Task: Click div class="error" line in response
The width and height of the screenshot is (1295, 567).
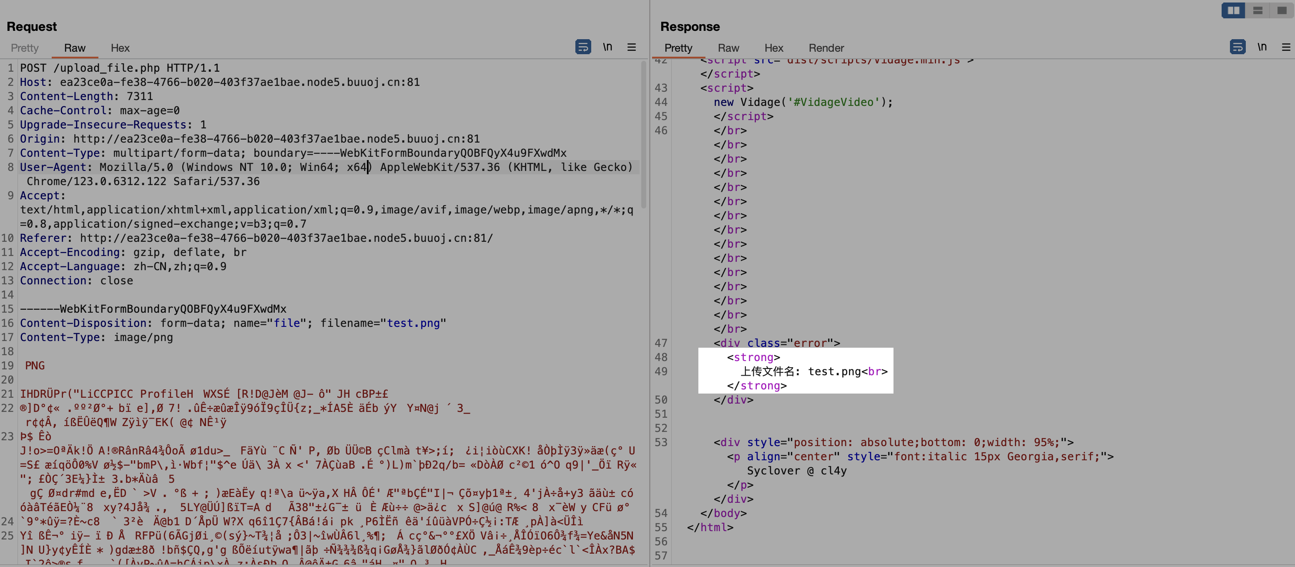Action: (x=777, y=343)
